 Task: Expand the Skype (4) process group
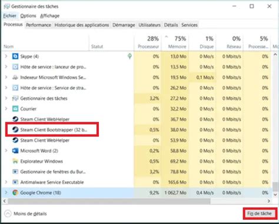pos(6,56)
